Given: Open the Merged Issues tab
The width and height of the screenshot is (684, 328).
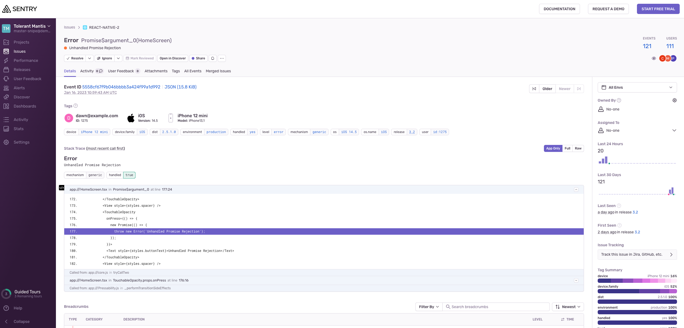Looking at the screenshot, I should point(218,71).
